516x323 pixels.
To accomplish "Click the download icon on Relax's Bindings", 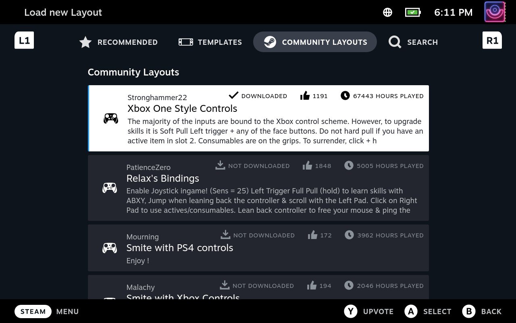I will (220, 165).
